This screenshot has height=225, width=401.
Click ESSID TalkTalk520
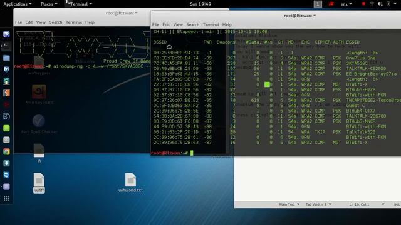pos(361,132)
